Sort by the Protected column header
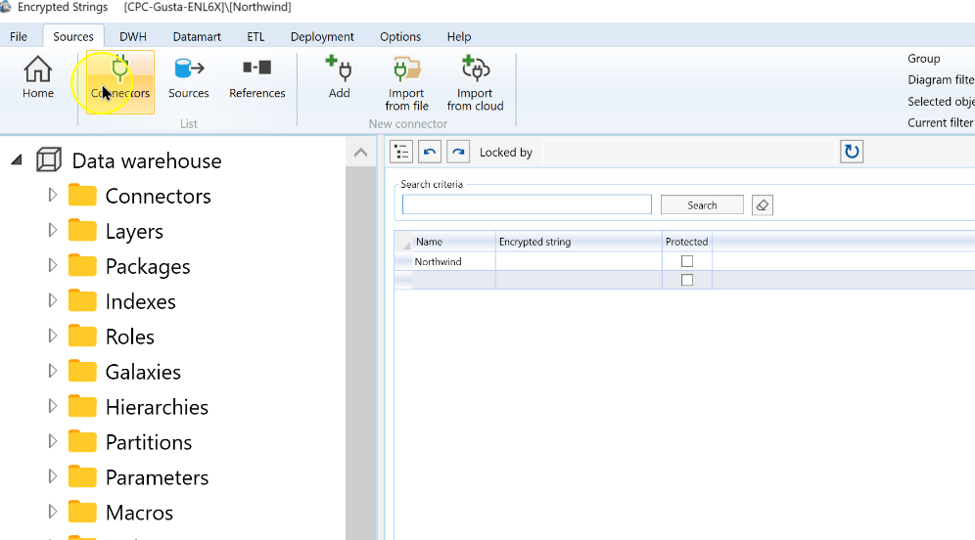This screenshot has width=975, height=540. [x=687, y=242]
